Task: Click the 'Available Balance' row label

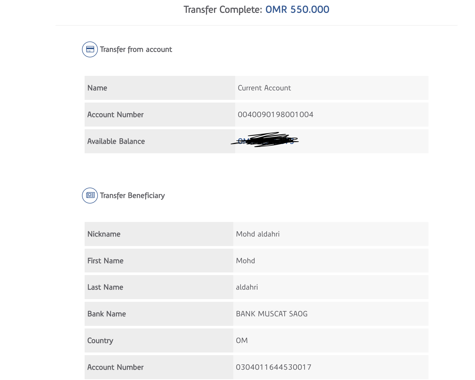Action: 116,141
